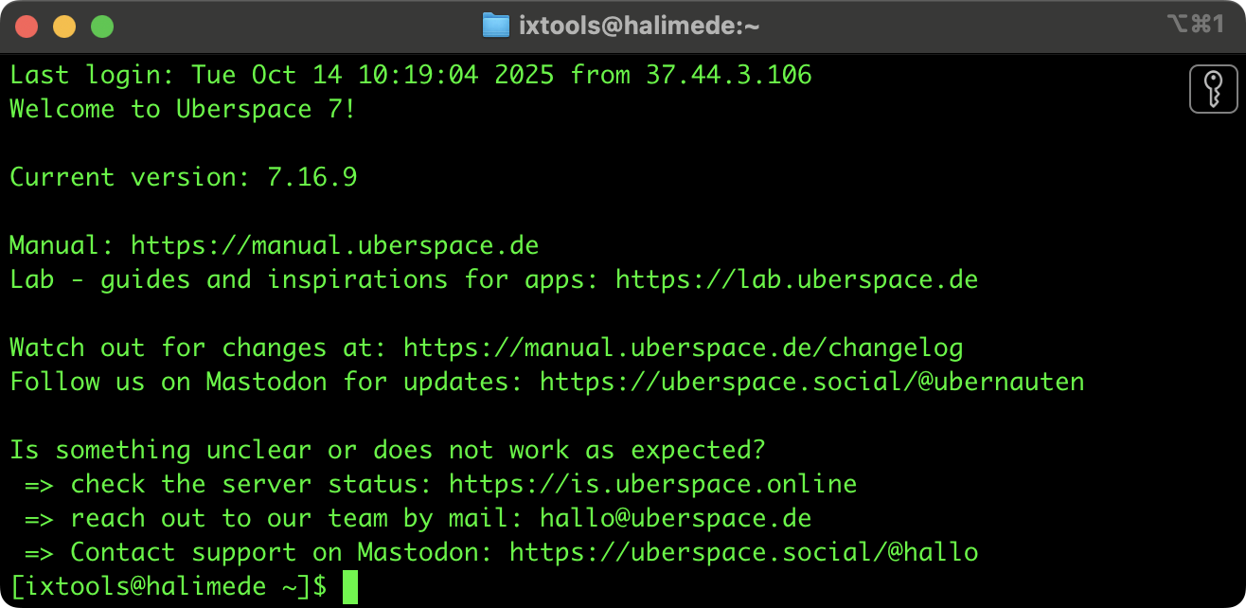Open the manual changelog URL
This screenshot has height=608, width=1246.
[683, 348]
